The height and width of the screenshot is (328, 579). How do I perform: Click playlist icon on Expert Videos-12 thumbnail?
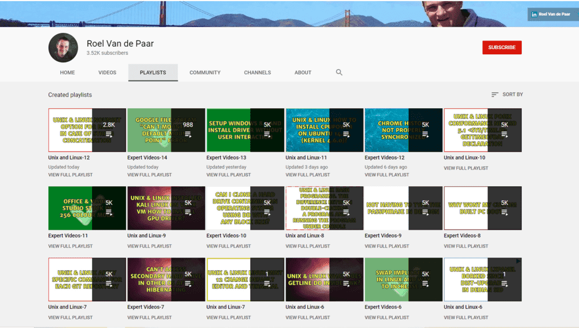pyautogui.click(x=425, y=134)
